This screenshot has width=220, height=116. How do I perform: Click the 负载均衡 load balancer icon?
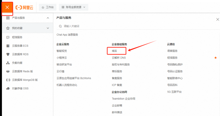[8, 63]
